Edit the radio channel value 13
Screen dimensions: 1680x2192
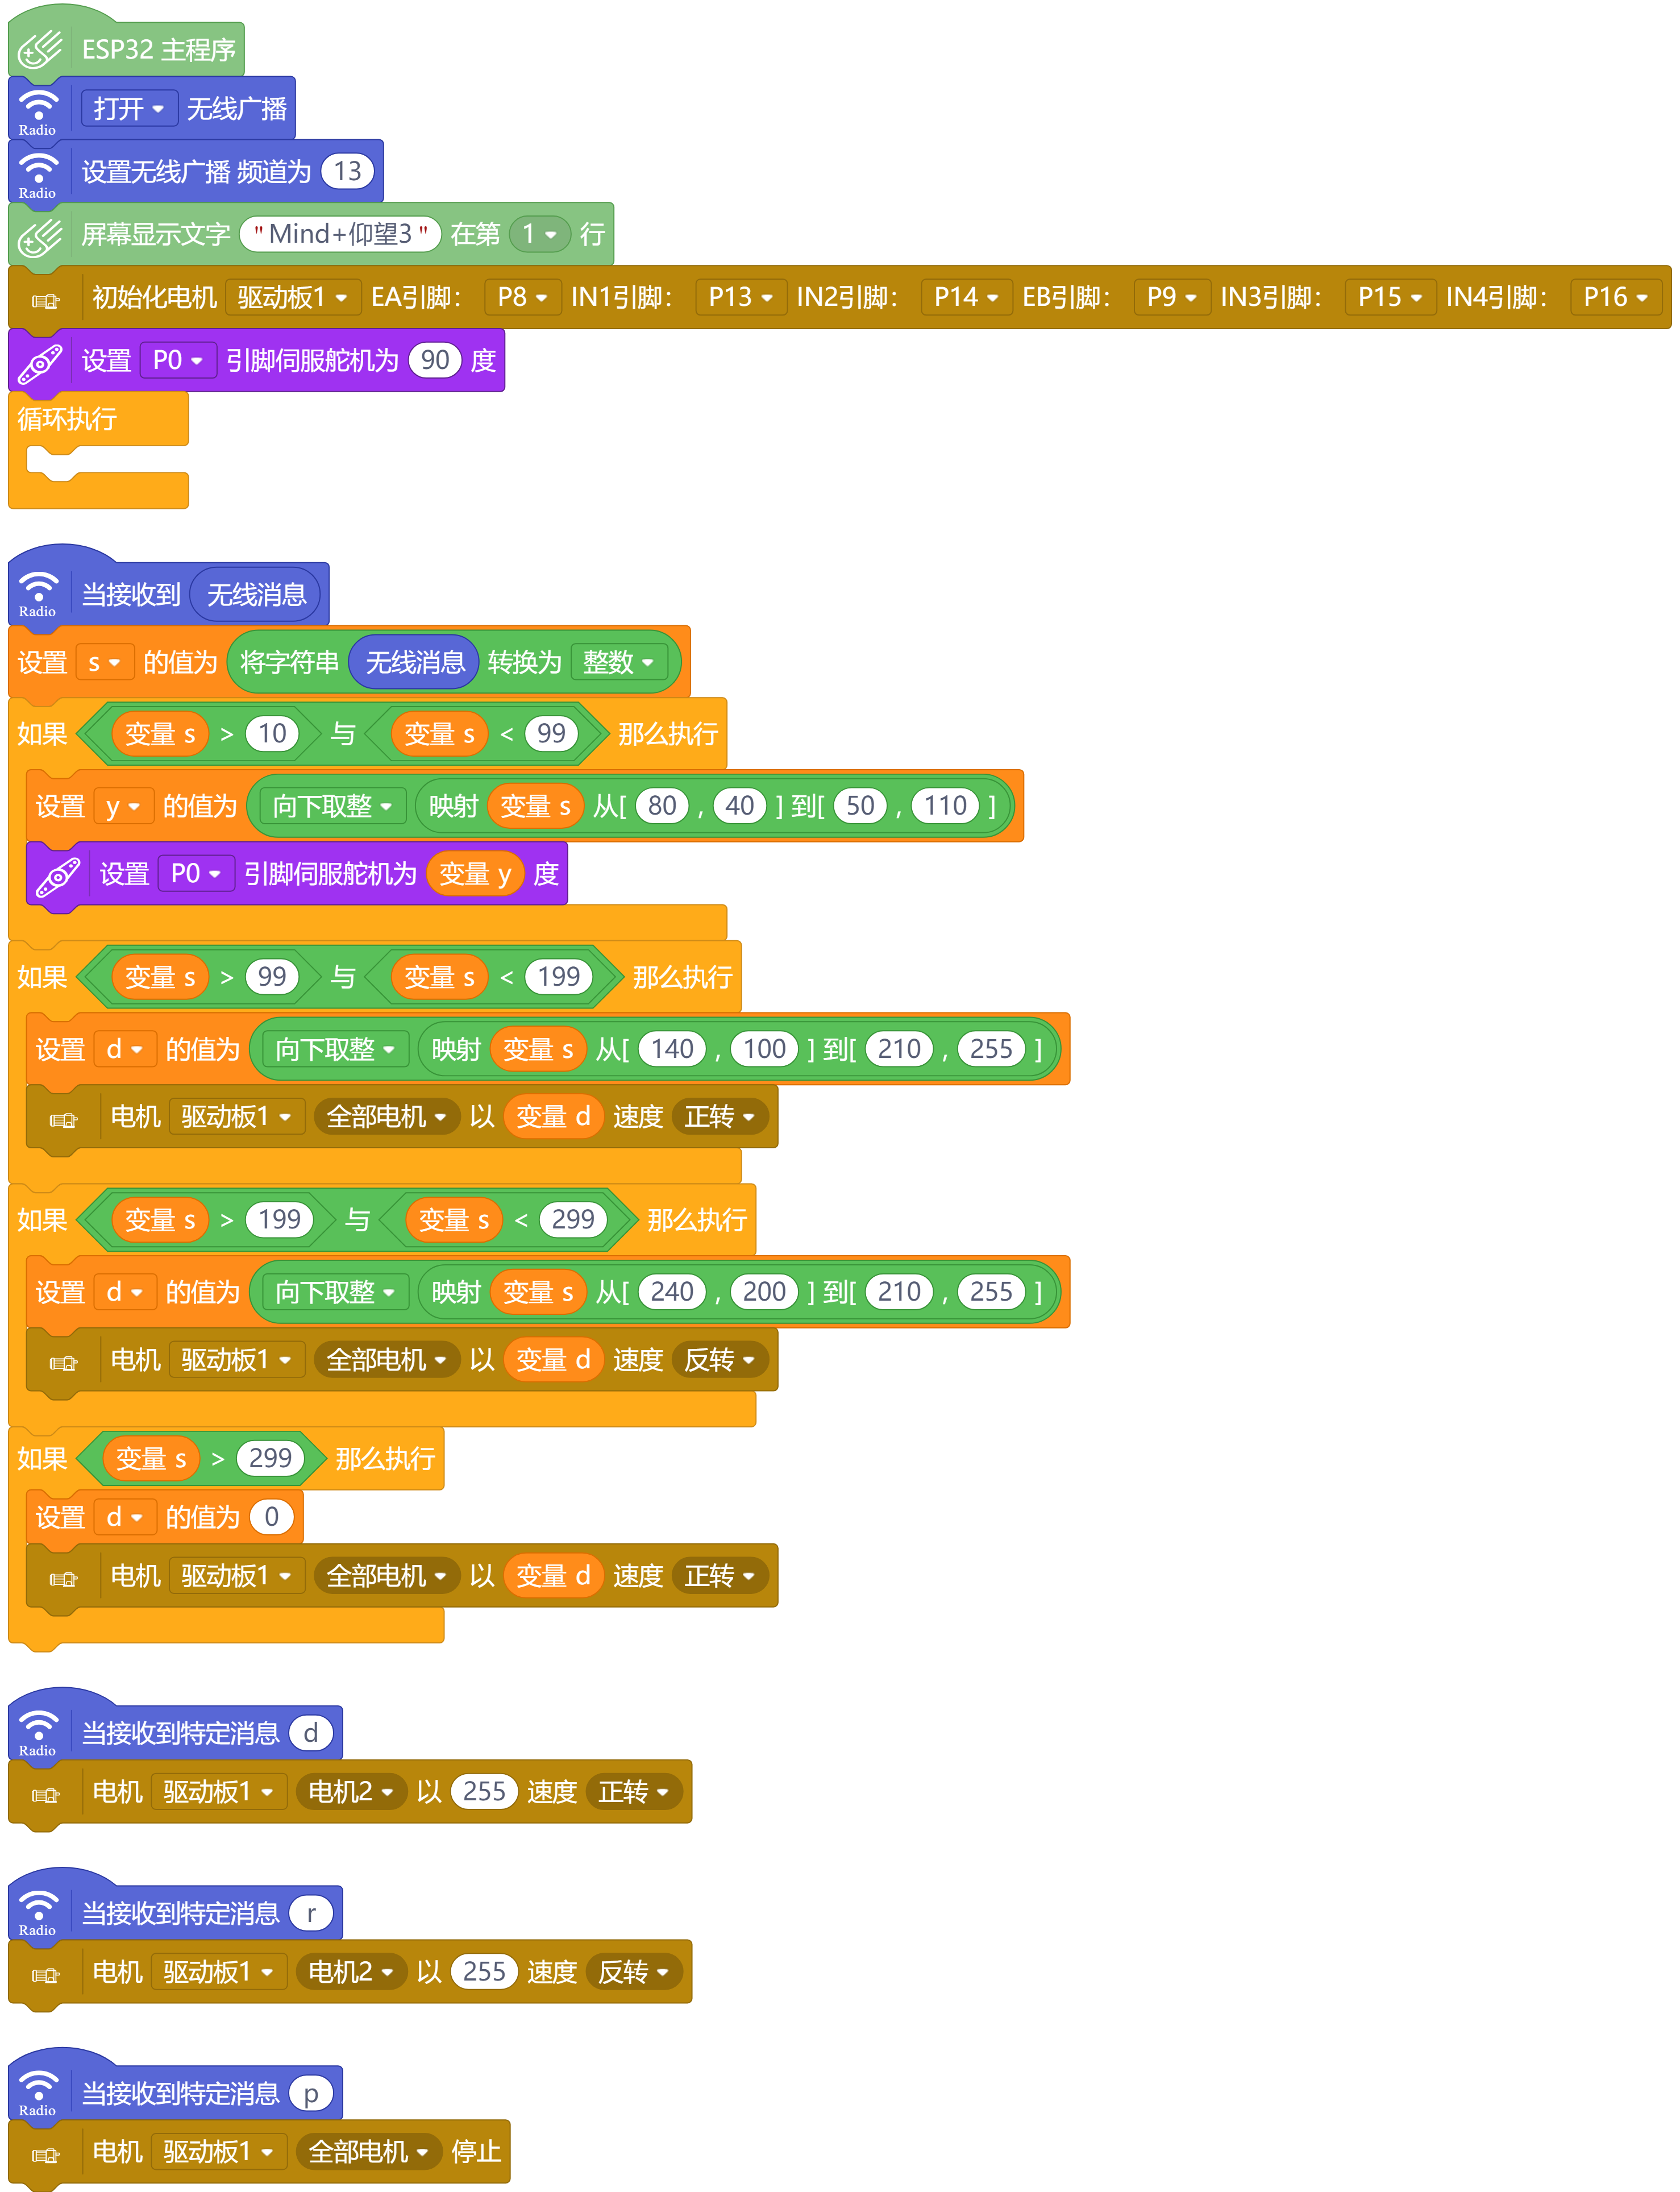tap(347, 172)
